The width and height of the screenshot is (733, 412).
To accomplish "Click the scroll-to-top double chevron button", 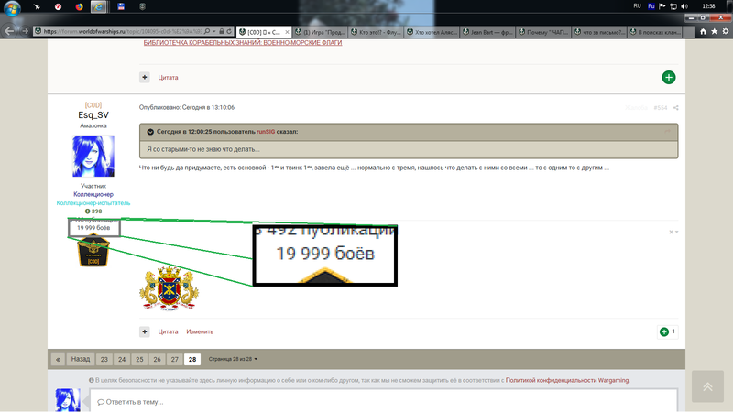I will (x=707, y=387).
